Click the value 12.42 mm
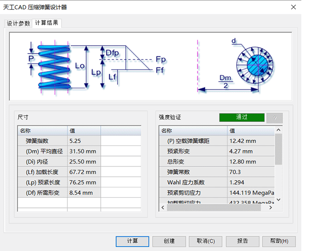The image size is (320, 251). pos(243,141)
